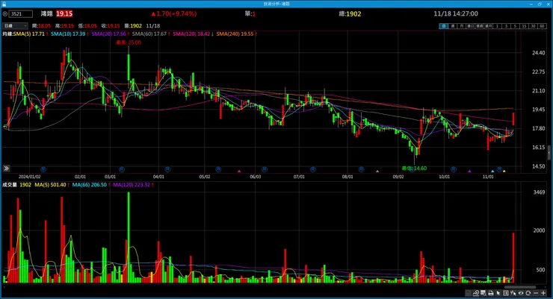
Task: Click the timestamp 11/18 14:27:00
Action: point(456,13)
